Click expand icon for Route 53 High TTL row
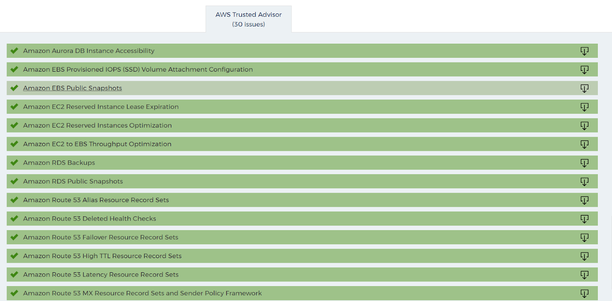Image resolution: width=612 pixels, height=301 pixels. pos(584,256)
